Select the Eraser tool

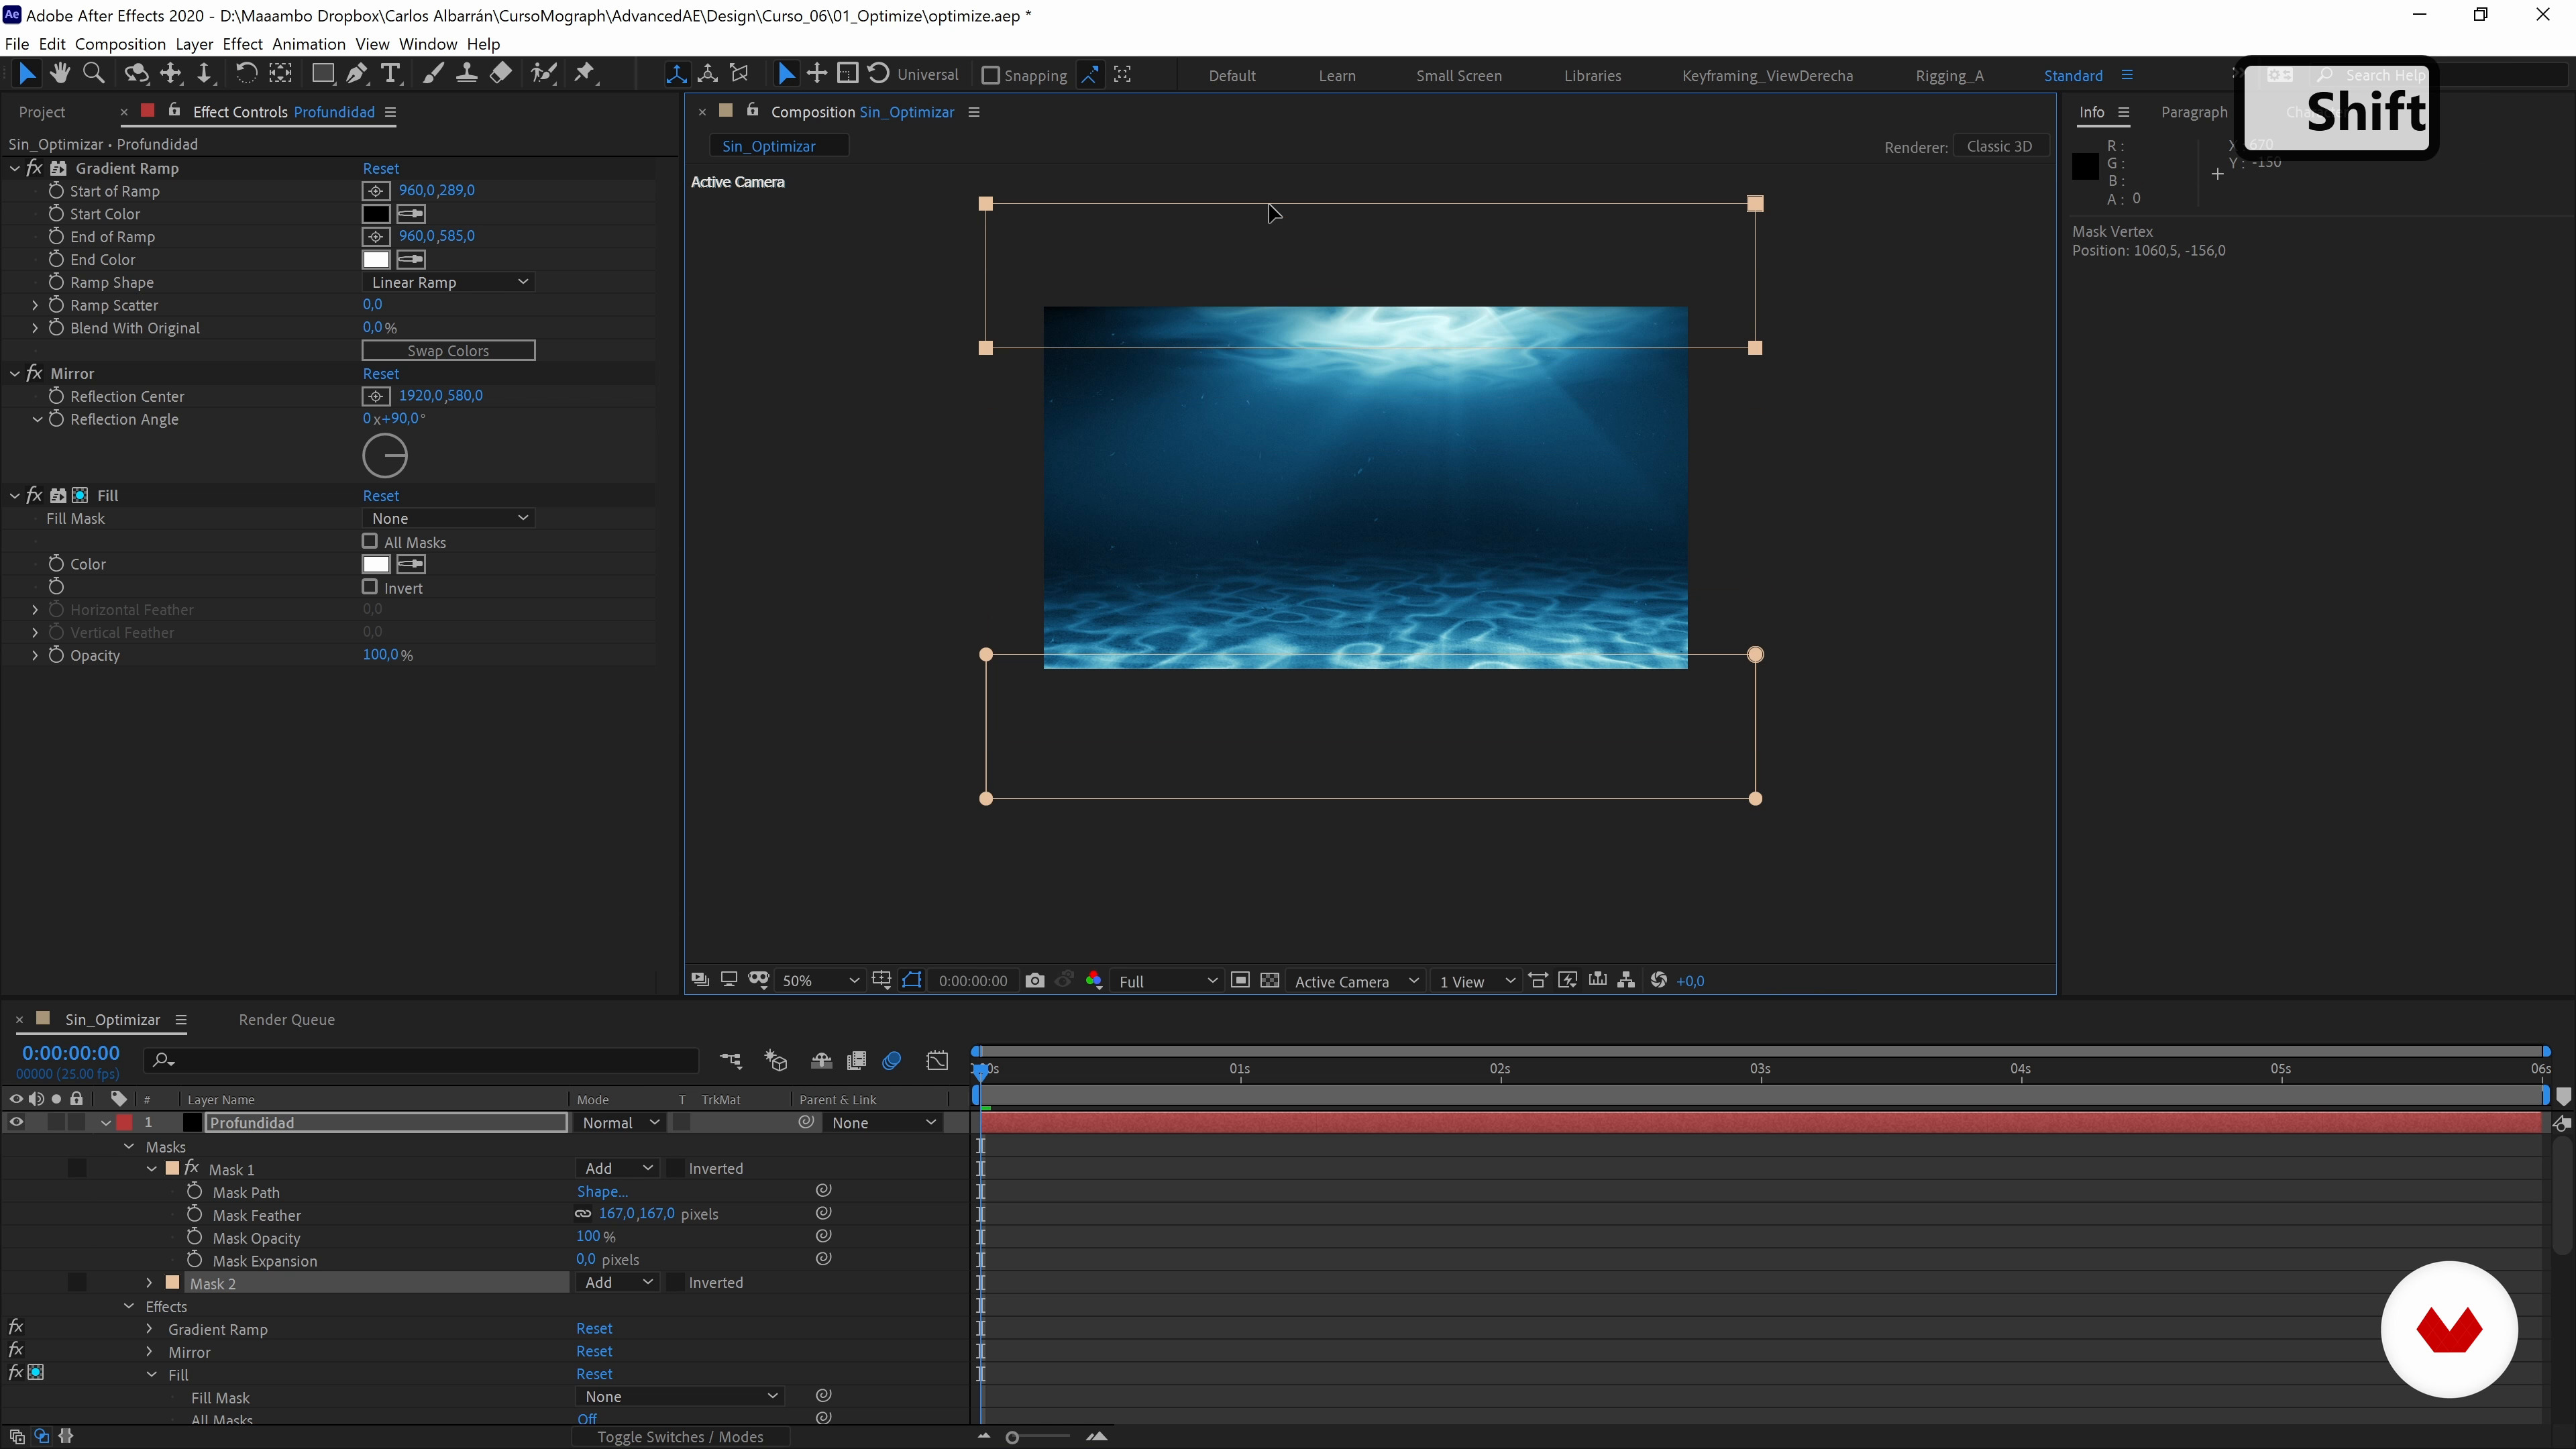coord(500,73)
